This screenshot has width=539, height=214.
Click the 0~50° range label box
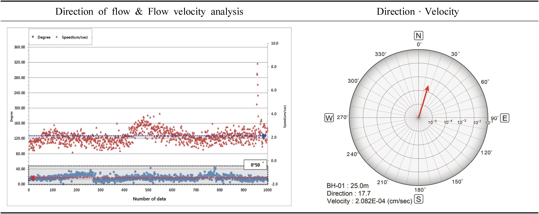(255, 165)
